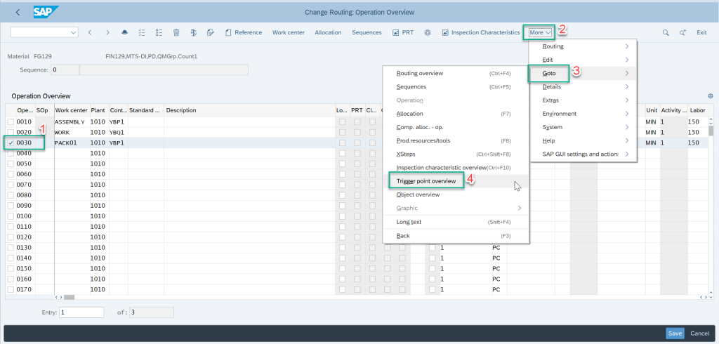Screen dimensions: 719x344
Task: Click the search-more magnifier plus icon
Action: coord(682,32)
